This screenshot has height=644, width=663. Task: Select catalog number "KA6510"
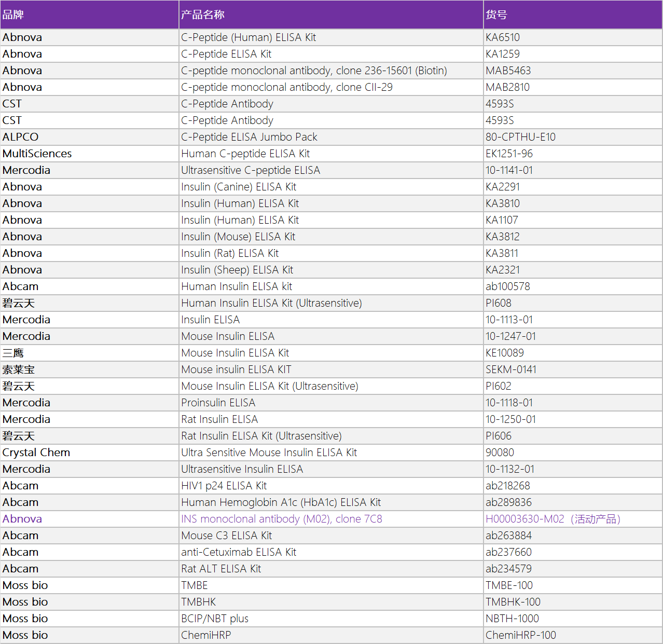point(503,37)
